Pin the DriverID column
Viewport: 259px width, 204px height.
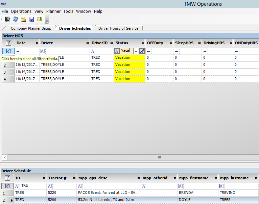(x=111, y=43)
